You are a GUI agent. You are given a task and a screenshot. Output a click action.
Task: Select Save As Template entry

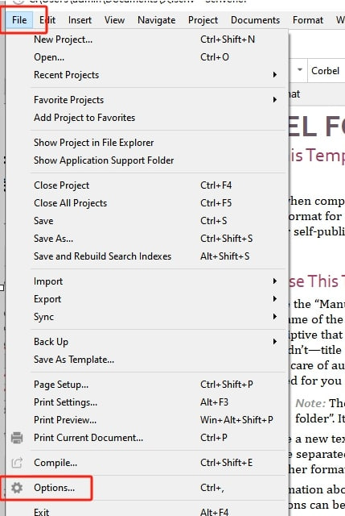[x=74, y=360]
